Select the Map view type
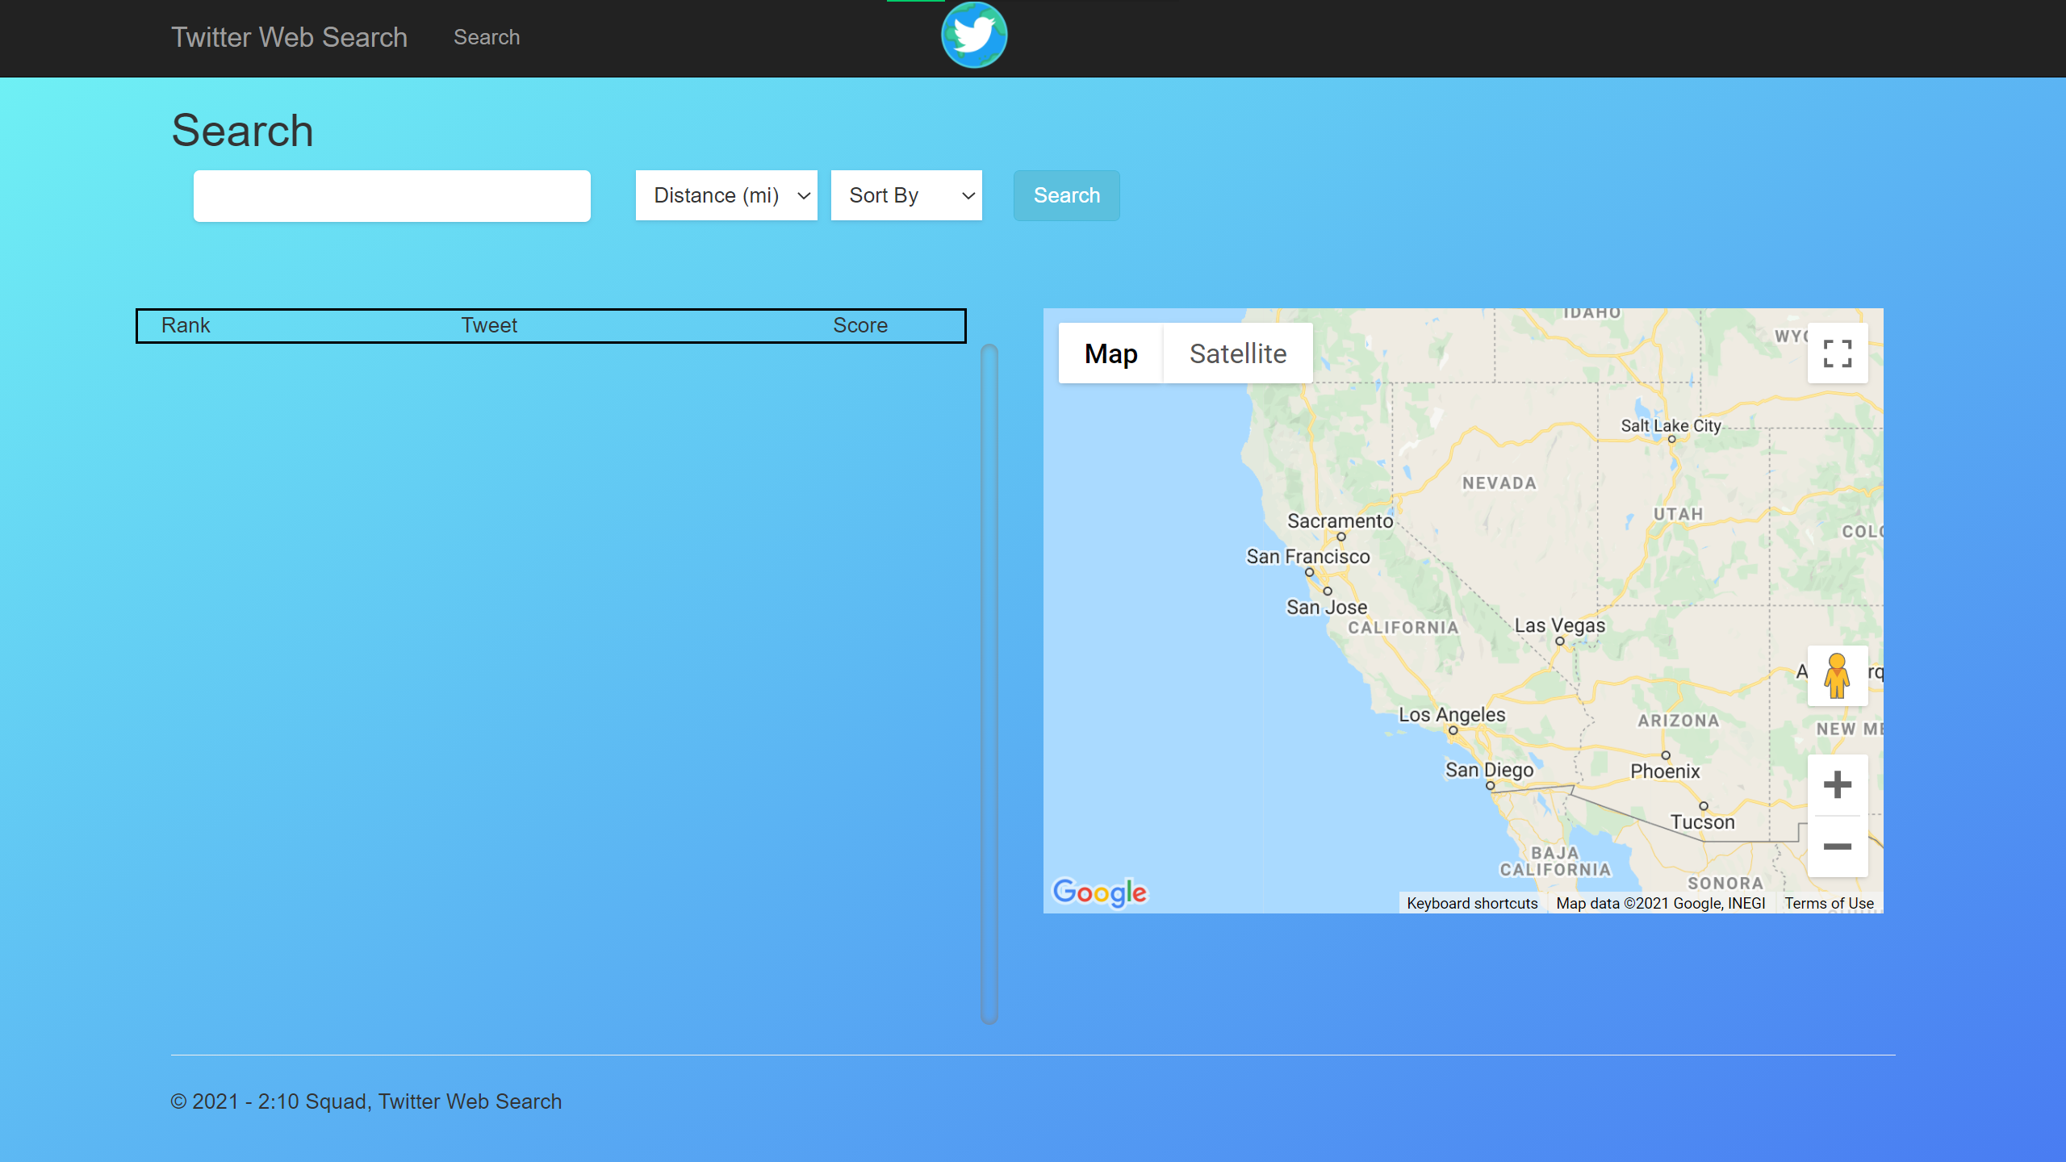Screen dimensions: 2066x1162 click(1110, 353)
